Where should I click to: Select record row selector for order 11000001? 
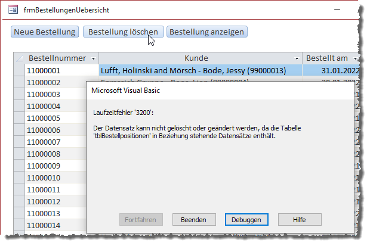tap(19, 70)
